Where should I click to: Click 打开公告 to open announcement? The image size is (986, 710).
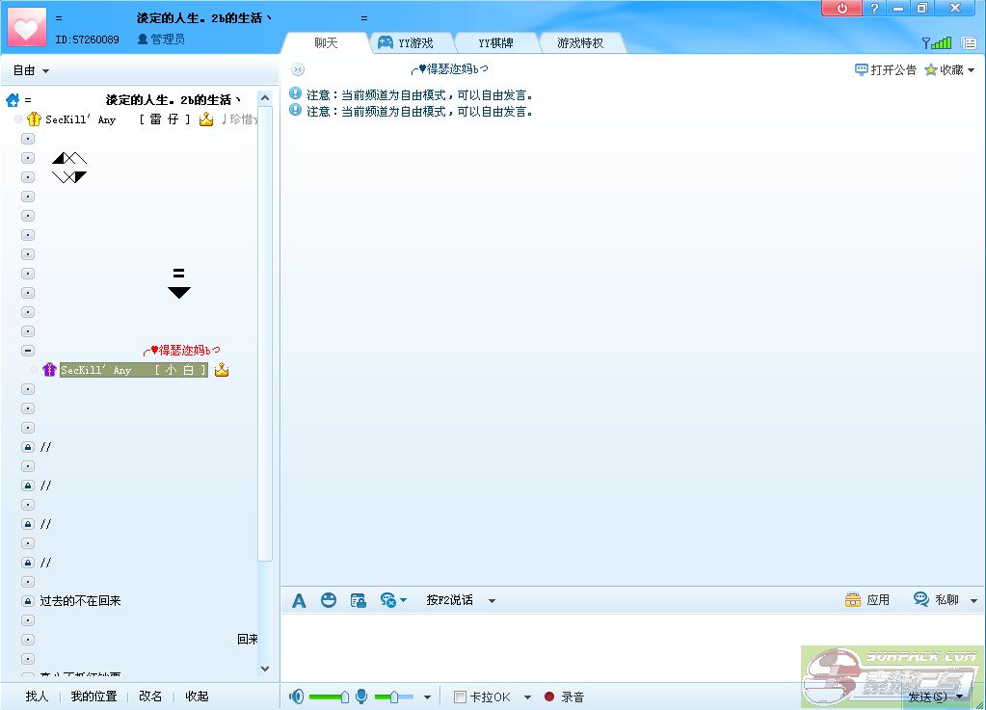click(886, 70)
